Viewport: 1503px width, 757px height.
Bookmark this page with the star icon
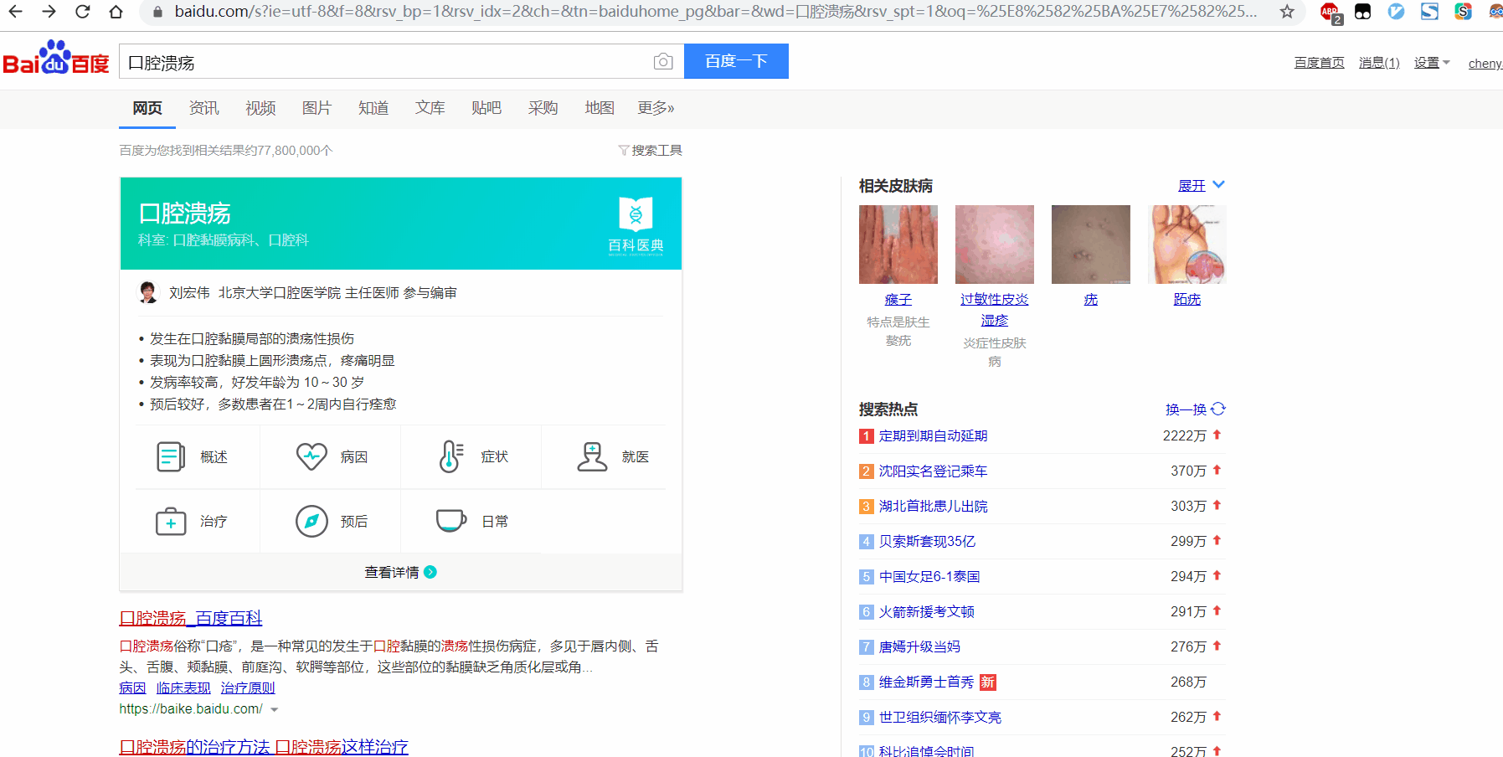tap(1287, 11)
